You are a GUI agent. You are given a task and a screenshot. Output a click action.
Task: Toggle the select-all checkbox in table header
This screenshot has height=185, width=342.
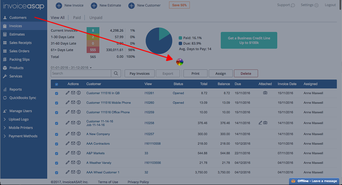point(56,84)
